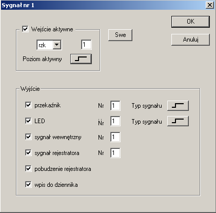Edit sygnał wewnętrzny Nr field
This screenshot has width=216, height=213.
pos(115,137)
